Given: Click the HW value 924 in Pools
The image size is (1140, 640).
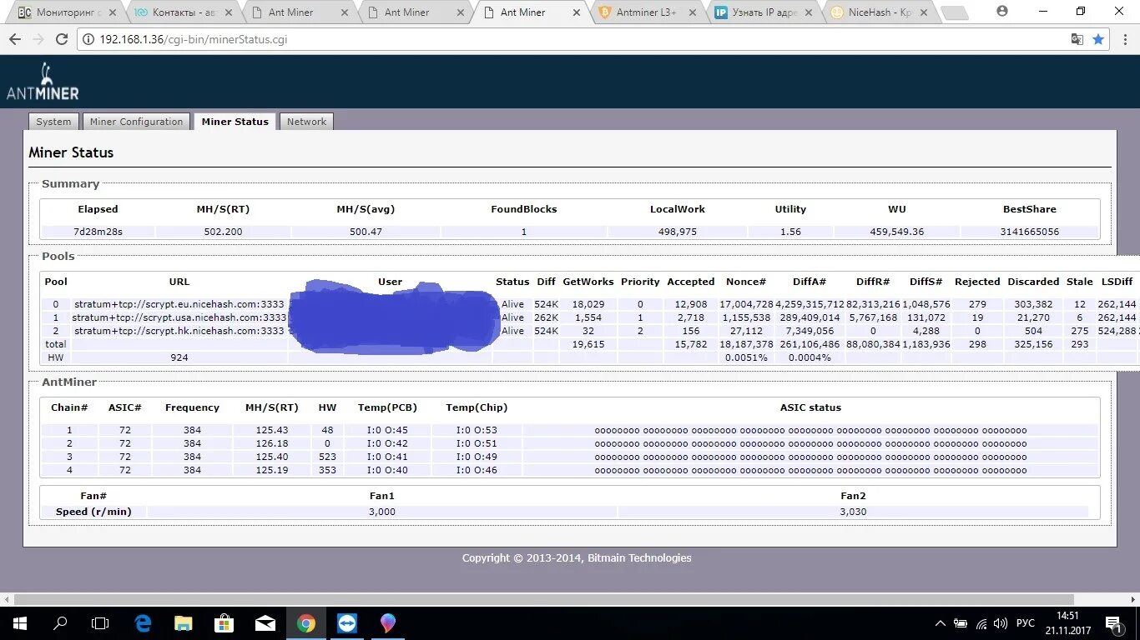Looking at the screenshot, I should coord(179,357).
